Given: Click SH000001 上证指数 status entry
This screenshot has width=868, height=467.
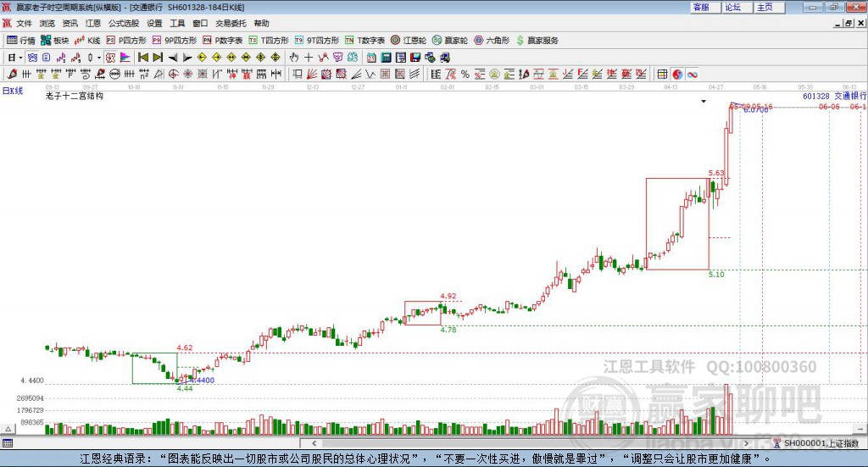Looking at the screenshot, I should 821,443.
